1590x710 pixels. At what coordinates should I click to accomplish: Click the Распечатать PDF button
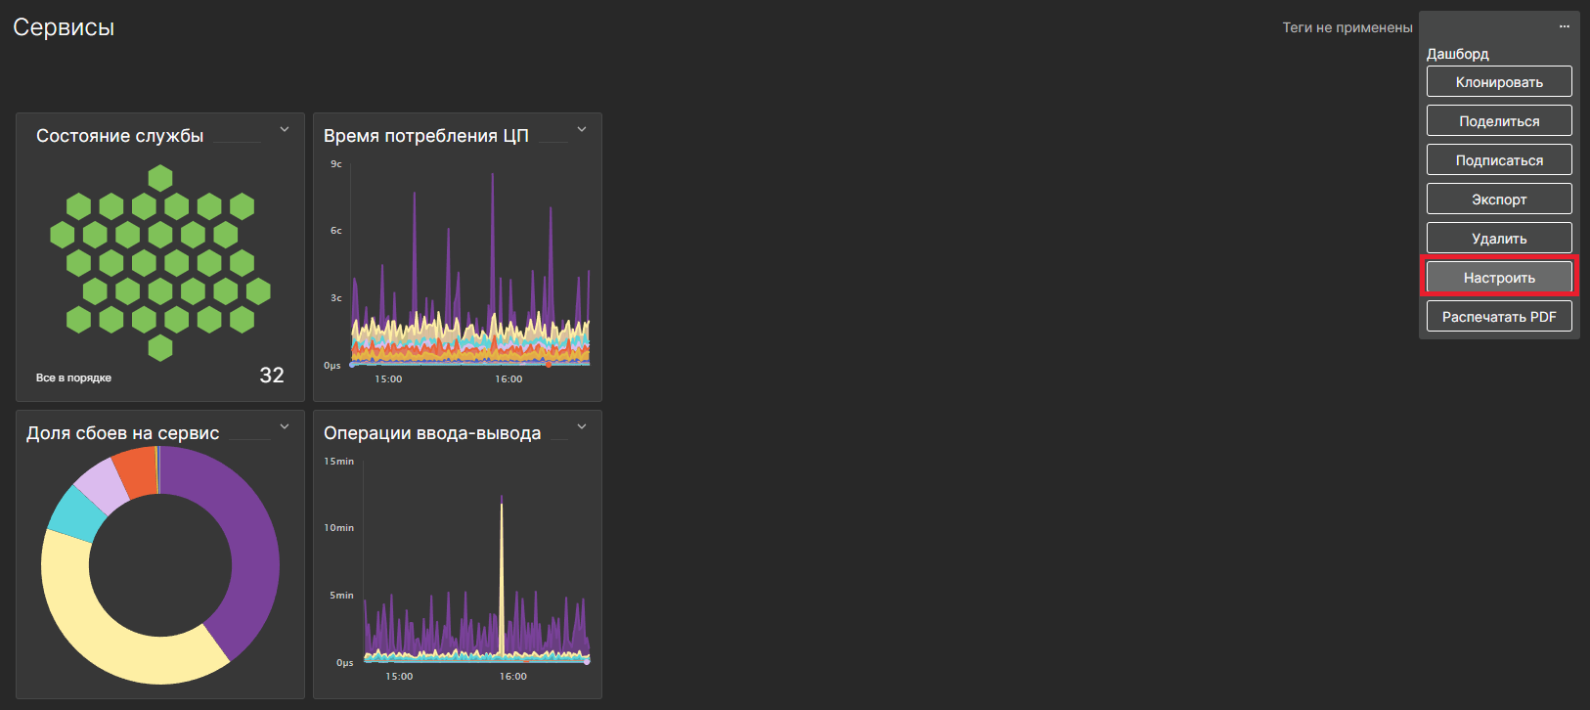coord(1498,317)
